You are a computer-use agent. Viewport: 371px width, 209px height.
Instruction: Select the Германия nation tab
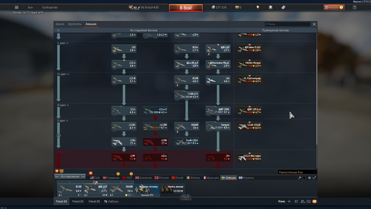pos(111,178)
